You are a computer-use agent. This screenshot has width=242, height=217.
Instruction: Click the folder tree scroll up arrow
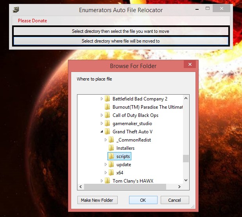coord(186,98)
